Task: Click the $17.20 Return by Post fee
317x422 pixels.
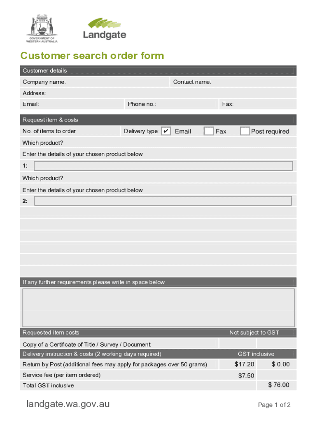Action: click(x=244, y=364)
